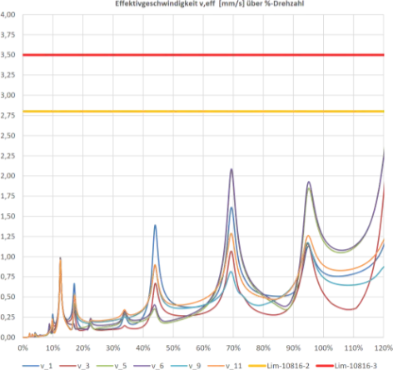Click the 120% x-axis label
393x370 pixels.
point(384,347)
